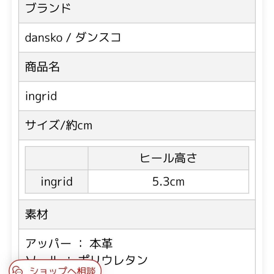Viewport: 274px width, 274px height.
Task: Click the Latin word dansko in the brand row
Action: 43,38
